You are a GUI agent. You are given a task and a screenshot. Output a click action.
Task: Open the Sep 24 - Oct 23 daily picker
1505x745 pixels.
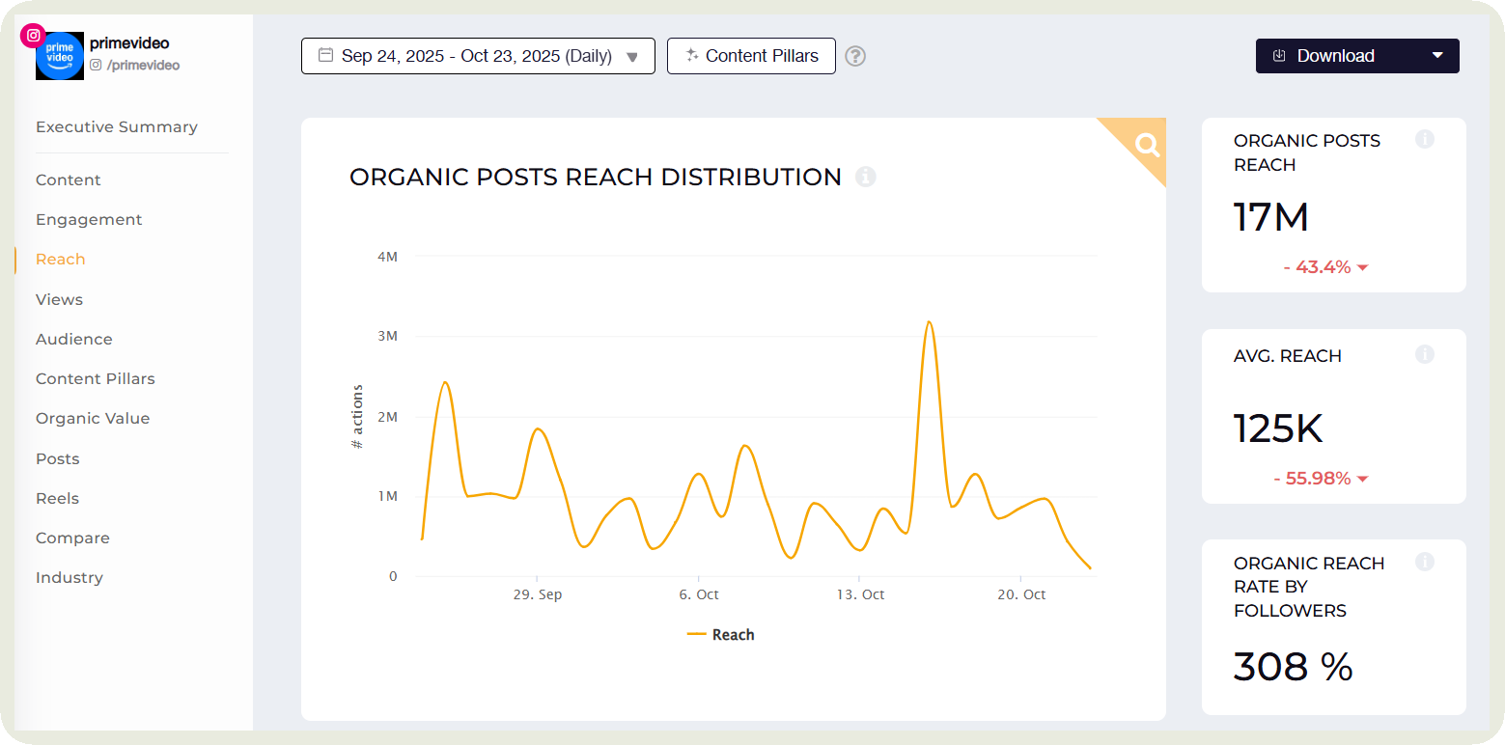pyautogui.click(x=478, y=56)
